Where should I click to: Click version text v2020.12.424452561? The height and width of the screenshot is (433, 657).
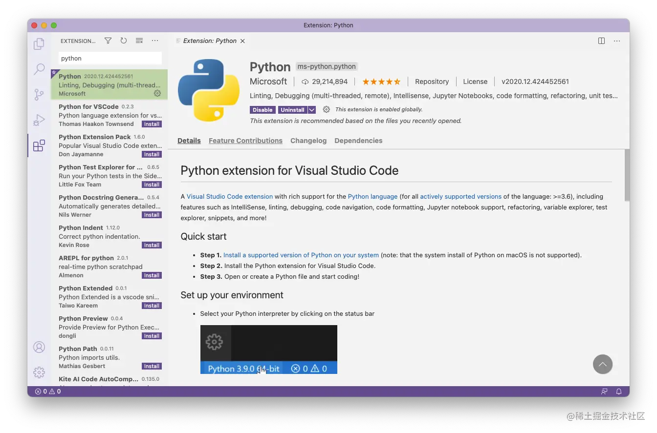(535, 82)
